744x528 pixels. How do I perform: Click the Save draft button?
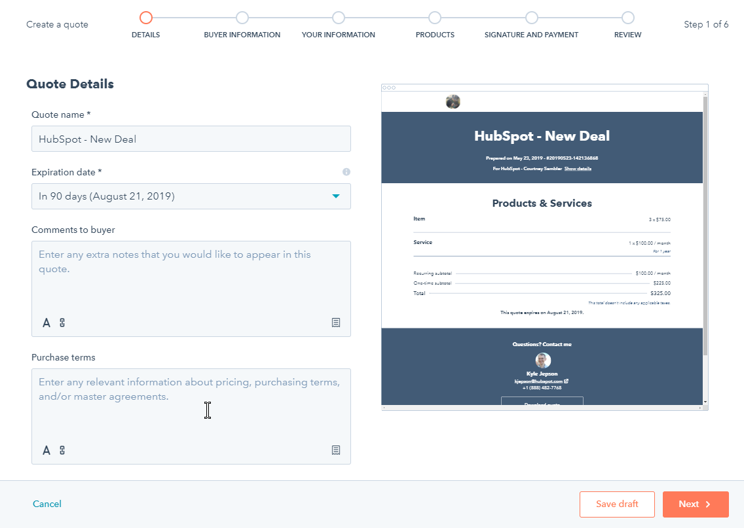pyautogui.click(x=617, y=504)
